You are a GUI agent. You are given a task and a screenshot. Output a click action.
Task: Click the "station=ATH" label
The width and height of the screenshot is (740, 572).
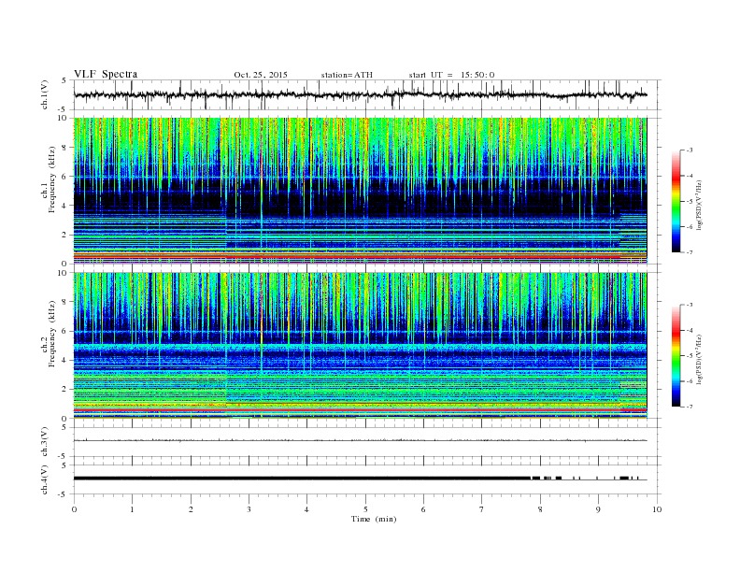pos(347,75)
